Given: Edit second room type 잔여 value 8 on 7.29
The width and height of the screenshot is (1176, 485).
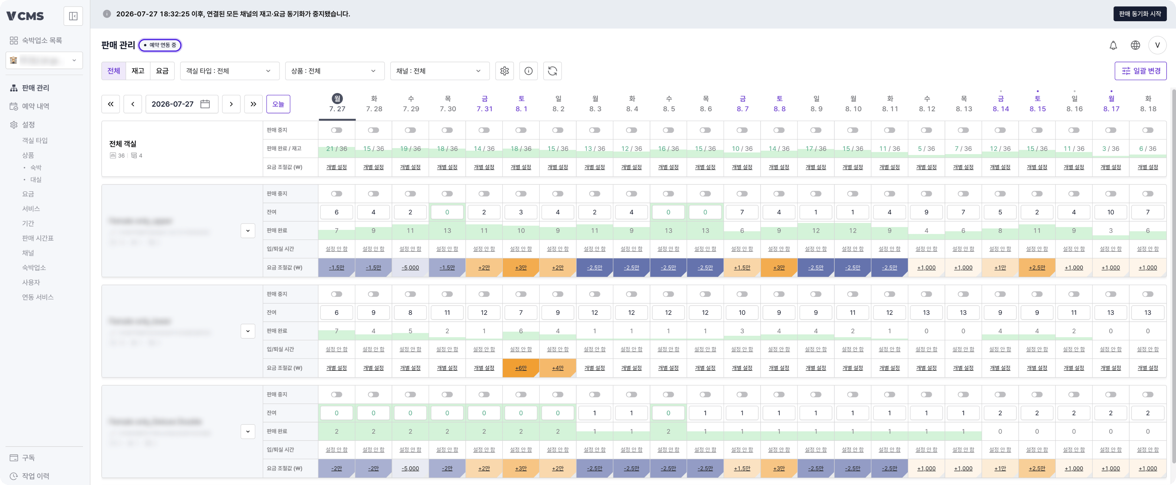Looking at the screenshot, I should pos(410,313).
